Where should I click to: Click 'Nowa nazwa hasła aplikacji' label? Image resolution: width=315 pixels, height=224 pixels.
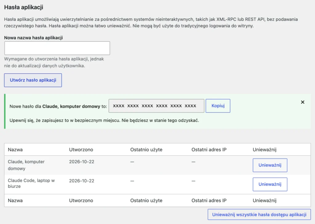click(x=34, y=38)
